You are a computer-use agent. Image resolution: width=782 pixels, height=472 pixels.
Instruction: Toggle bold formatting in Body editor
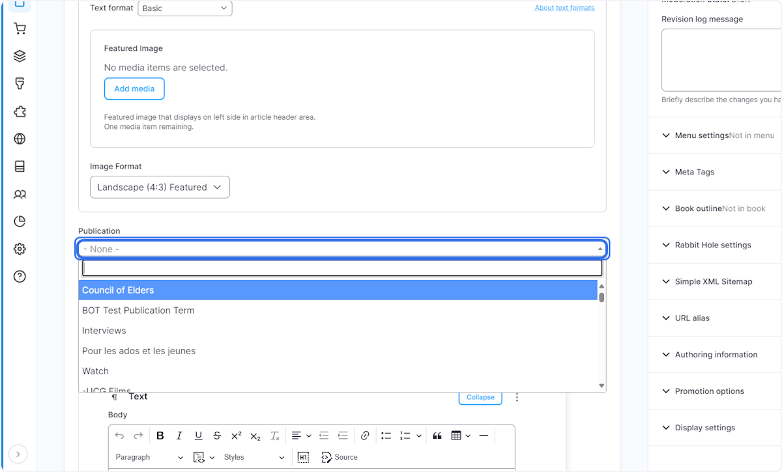160,436
